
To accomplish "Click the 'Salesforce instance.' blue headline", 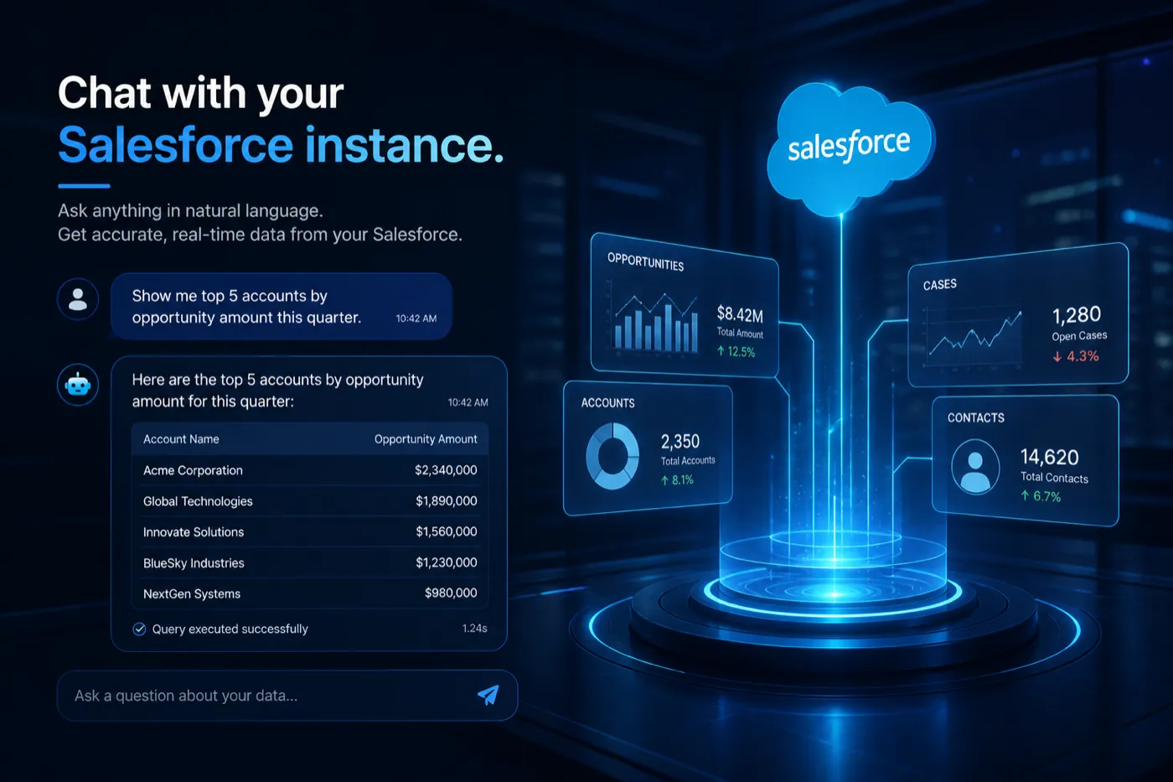I will [x=281, y=144].
